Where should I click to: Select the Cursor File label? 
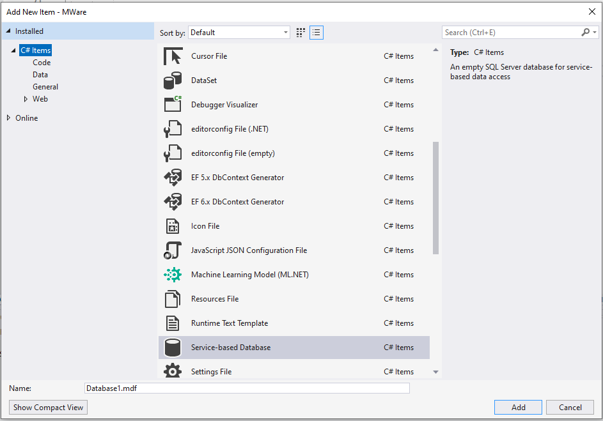[x=209, y=56]
